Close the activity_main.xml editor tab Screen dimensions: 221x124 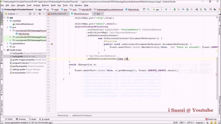[68, 14]
